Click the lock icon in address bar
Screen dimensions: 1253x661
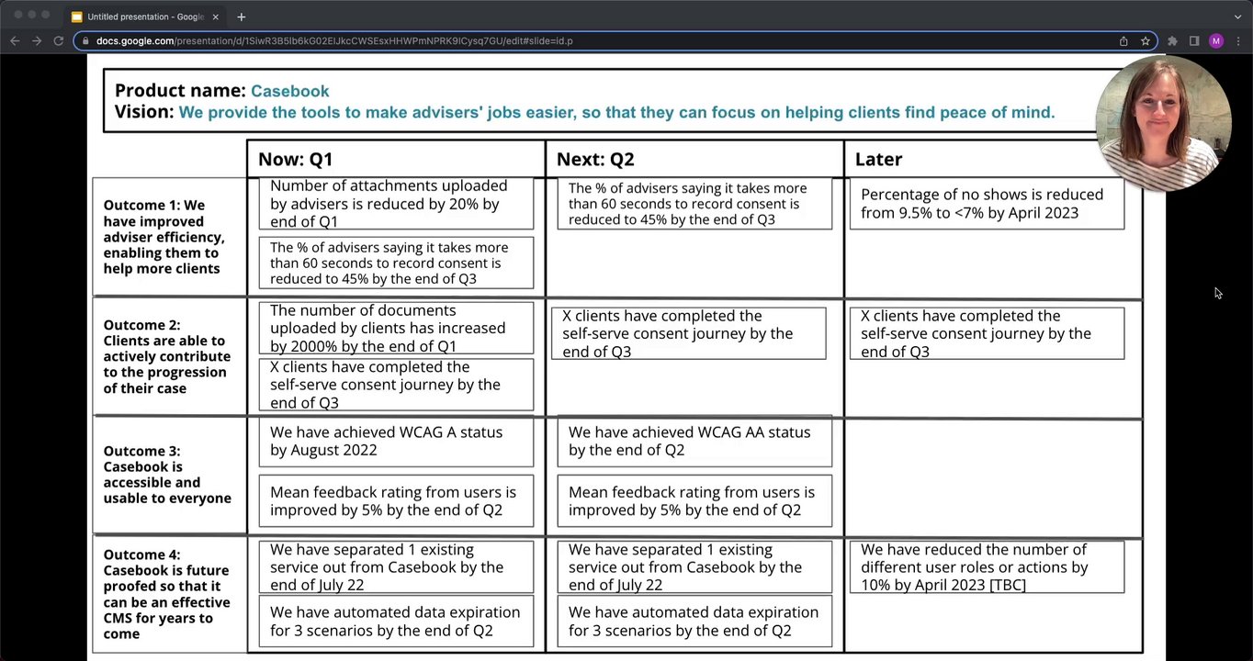pyautogui.click(x=85, y=40)
